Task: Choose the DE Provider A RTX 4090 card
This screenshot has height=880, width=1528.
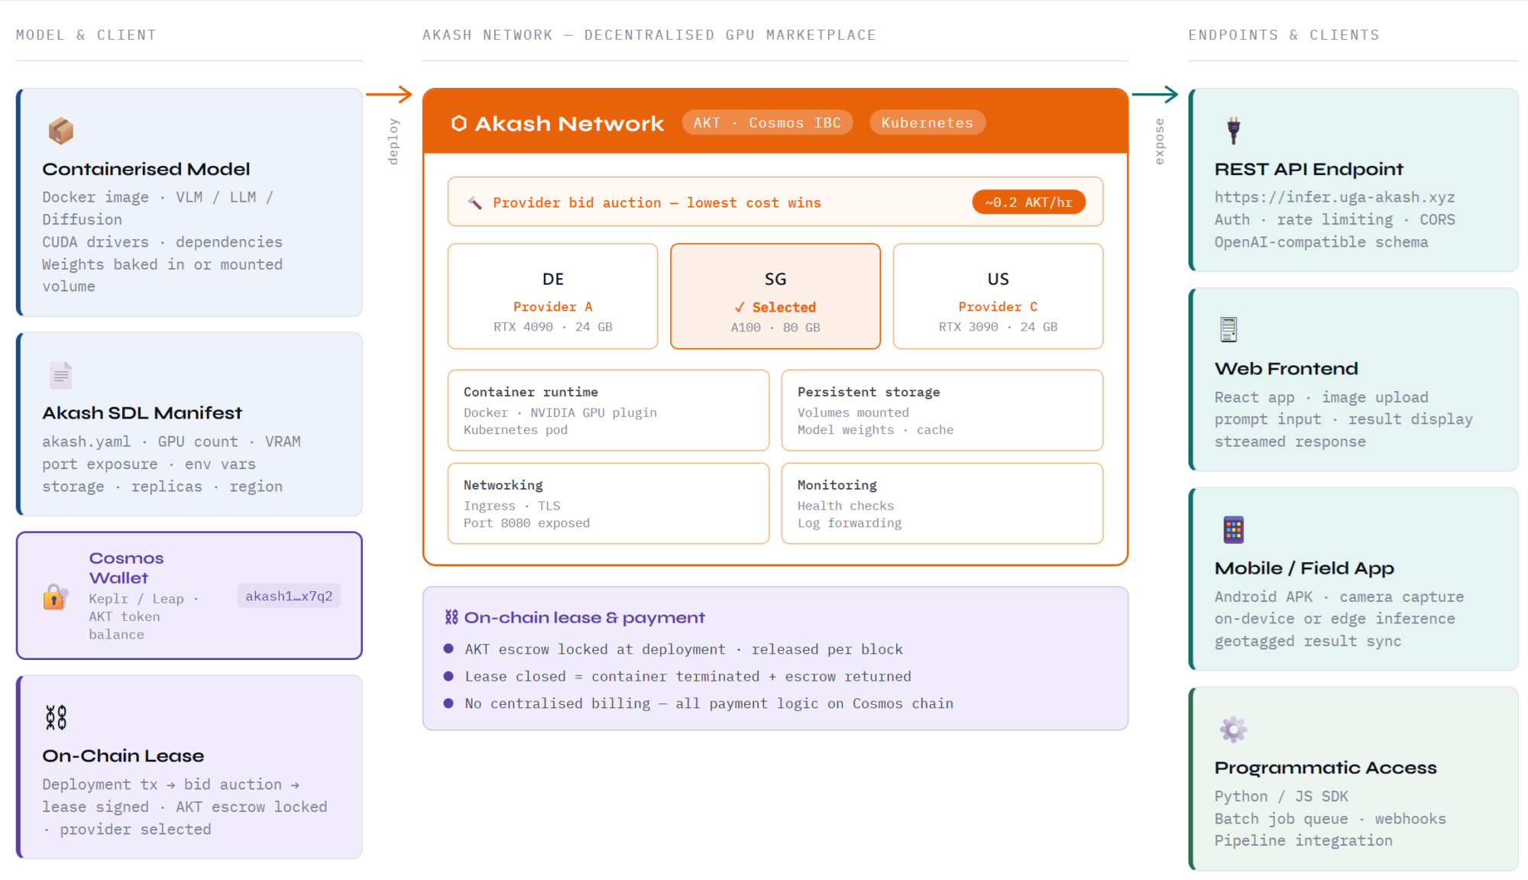Action: point(552,296)
